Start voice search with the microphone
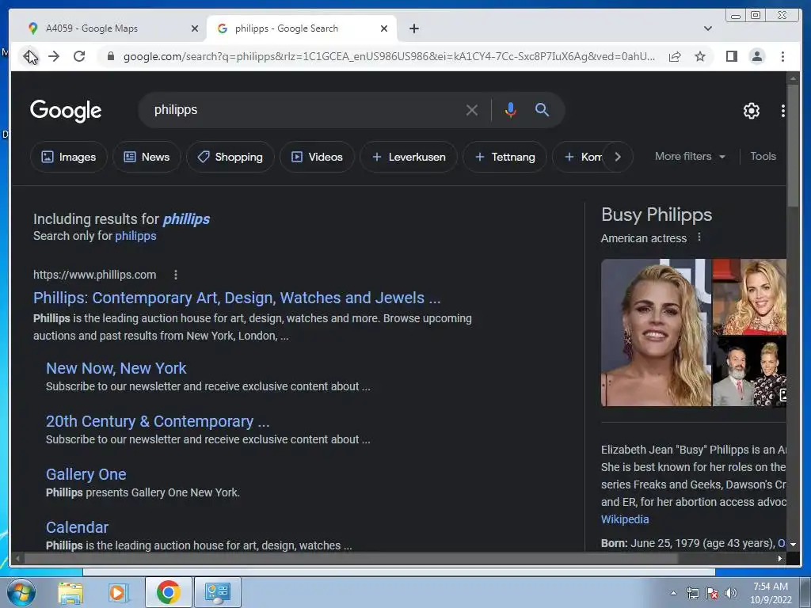This screenshot has width=811, height=608. coord(510,110)
